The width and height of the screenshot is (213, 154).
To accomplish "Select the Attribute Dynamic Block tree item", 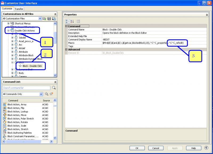I will (31, 59).
